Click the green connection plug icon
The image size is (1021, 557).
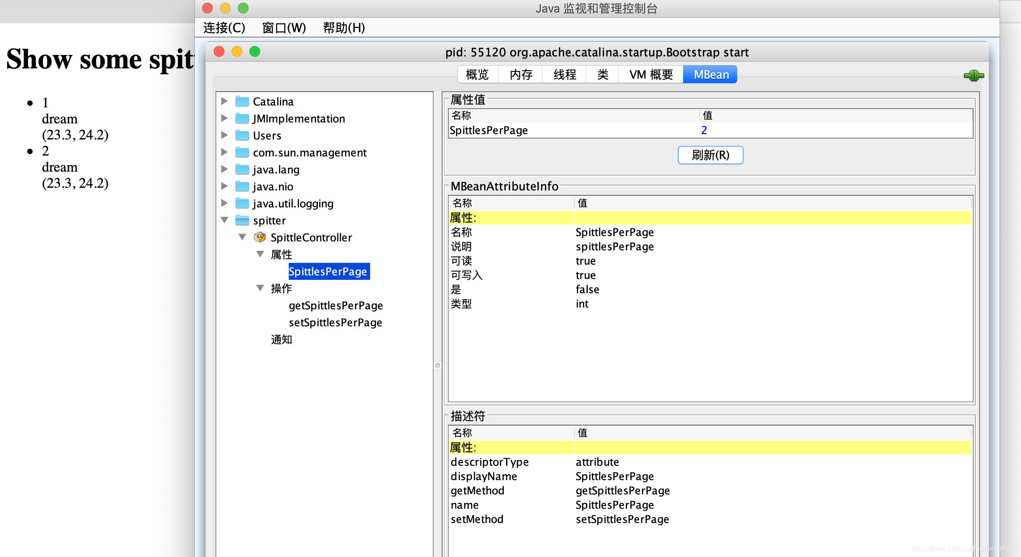973,76
